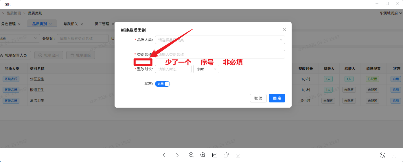Rotate the image
The height and width of the screenshot is (162, 403).
click(226, 155)
